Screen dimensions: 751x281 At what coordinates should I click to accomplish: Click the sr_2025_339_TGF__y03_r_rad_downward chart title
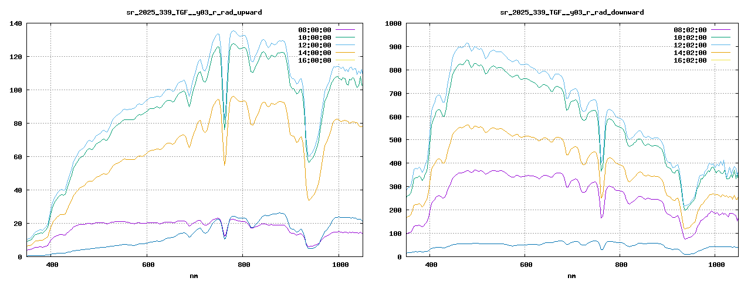[x=571, y=12]
